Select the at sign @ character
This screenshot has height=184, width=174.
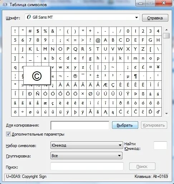(98, 40)
